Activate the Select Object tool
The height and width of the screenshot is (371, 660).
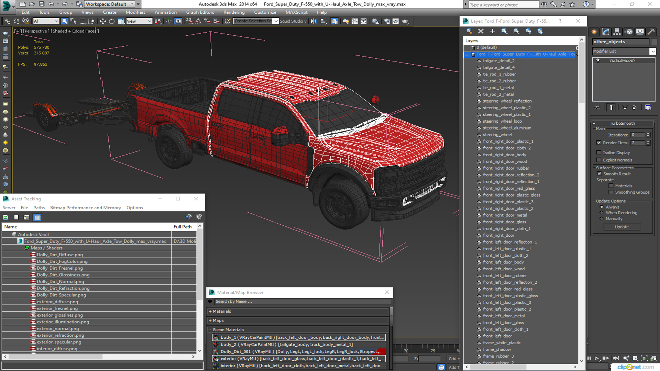(x=64, y=21)
